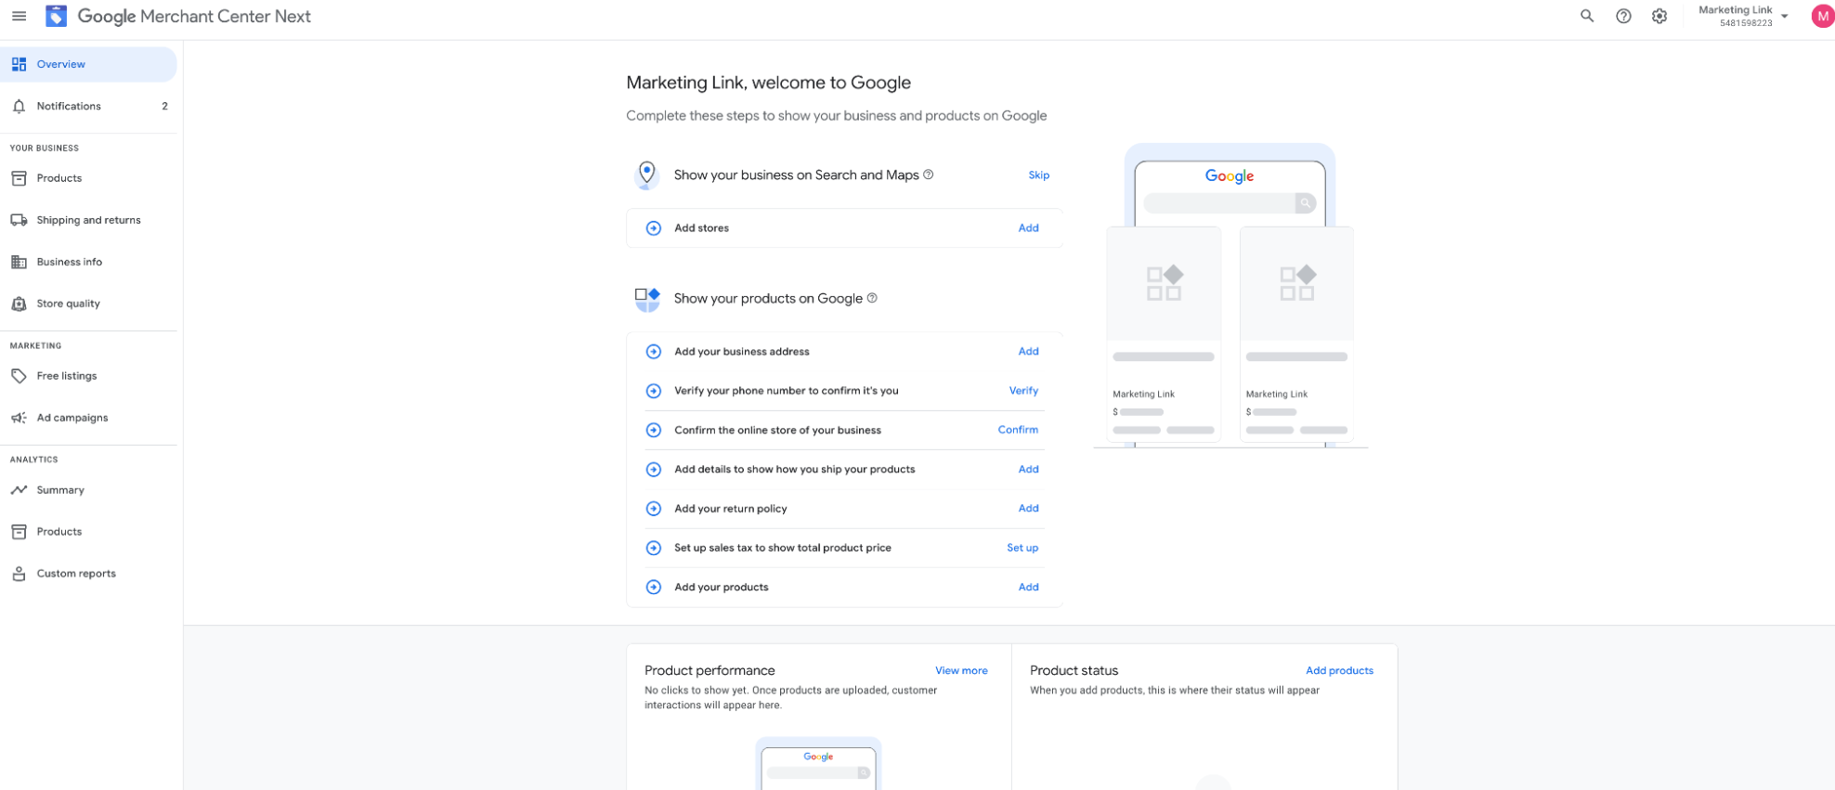Click the 'Product status' card title

coord(1074,670)
